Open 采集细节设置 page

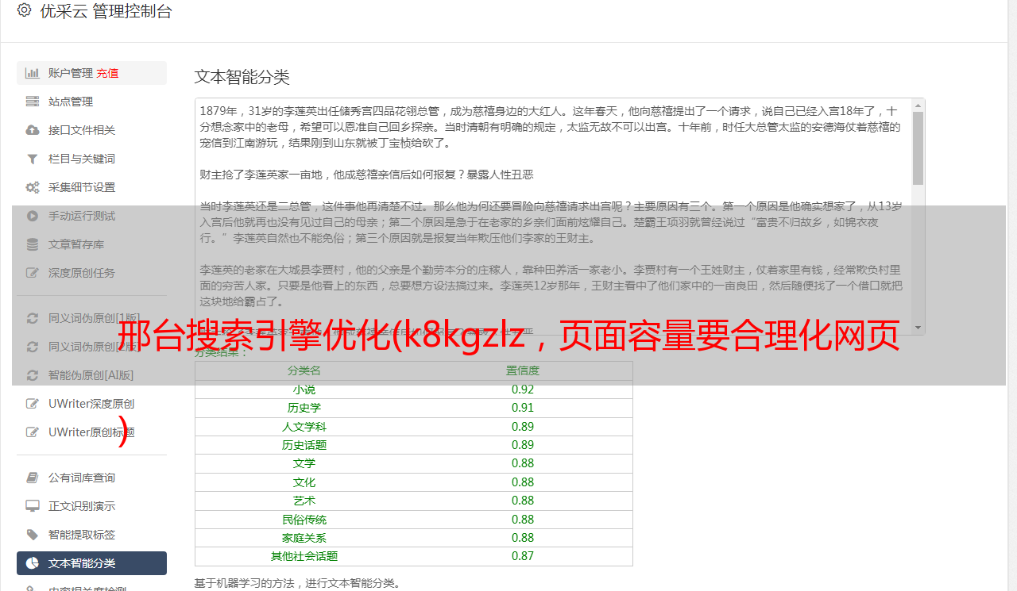(91, 187)
